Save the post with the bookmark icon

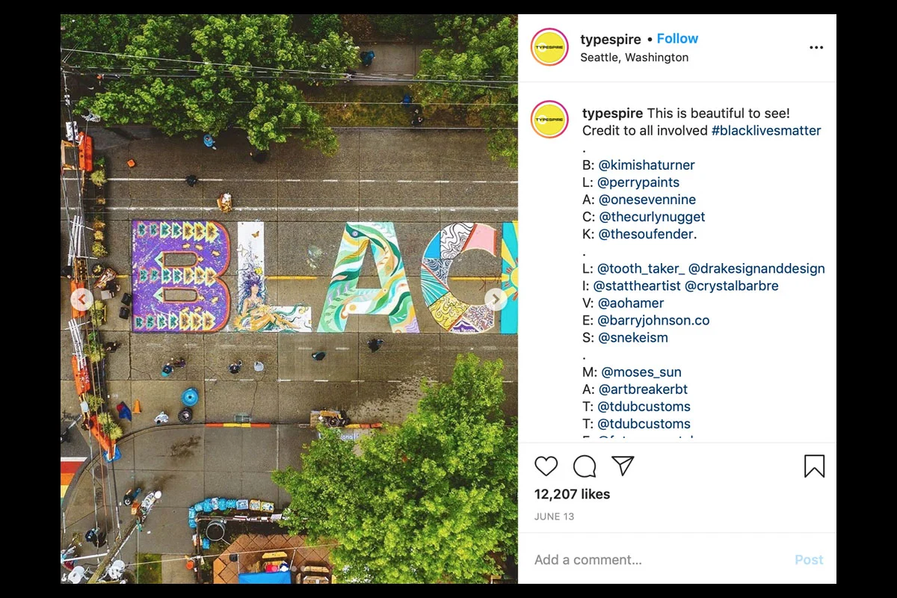point(815,466)
